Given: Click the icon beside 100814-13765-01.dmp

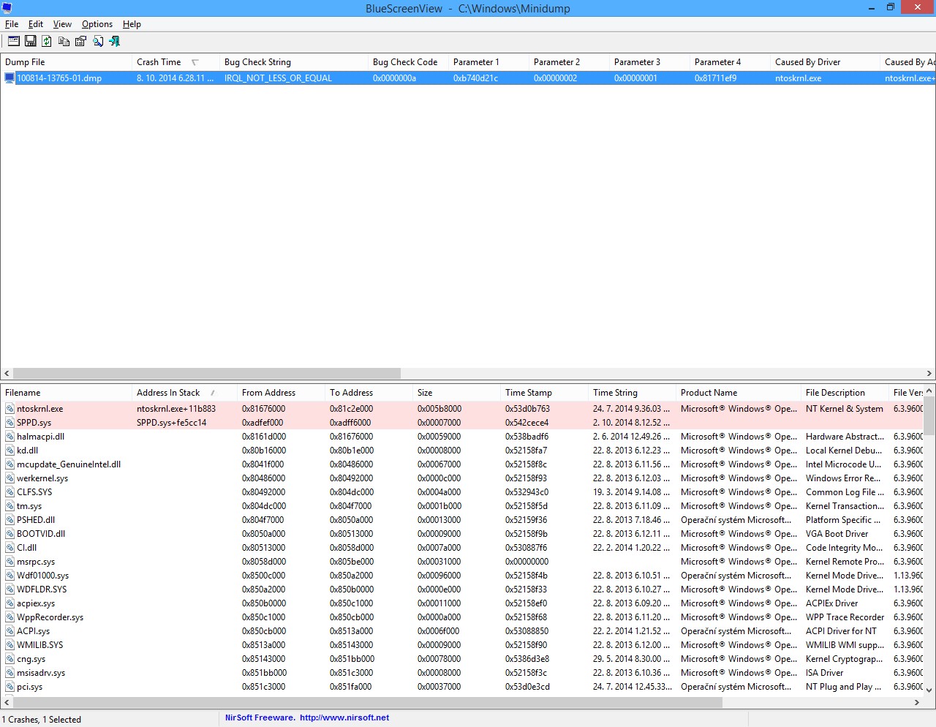Looking at the screenshot, I should 10,78.
